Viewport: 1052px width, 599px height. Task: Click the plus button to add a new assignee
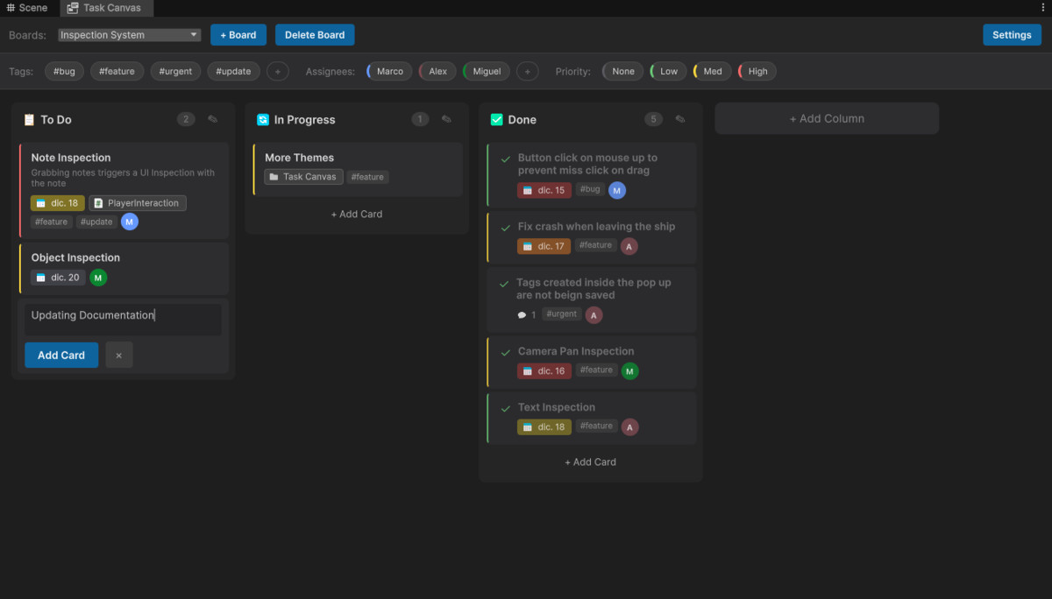527,71
